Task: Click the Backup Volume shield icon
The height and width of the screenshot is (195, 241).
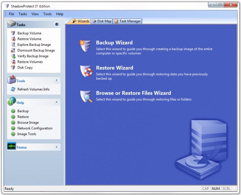Action: point(13,33)
